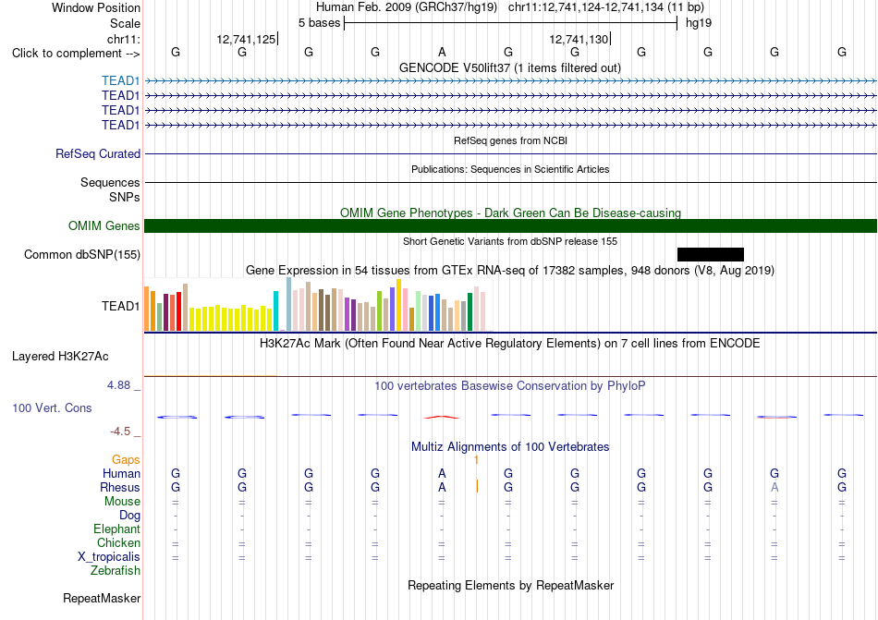Click the orange gap count '1'
Viewport: 878px width, 620px height.
[476, 460]
